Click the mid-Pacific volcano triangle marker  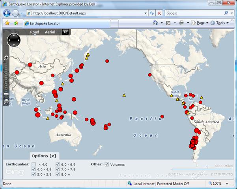(x=124, y=95)
